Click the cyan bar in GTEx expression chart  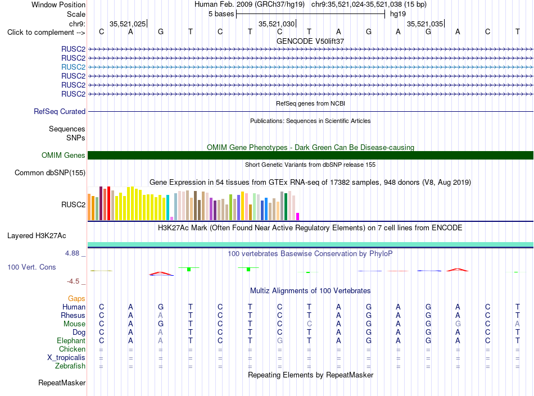(x=168, y=207)
